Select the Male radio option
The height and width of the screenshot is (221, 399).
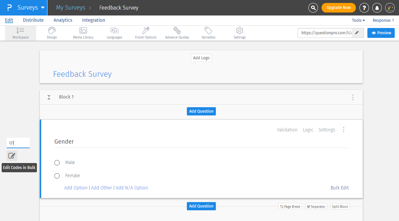(x=57, y=163)
